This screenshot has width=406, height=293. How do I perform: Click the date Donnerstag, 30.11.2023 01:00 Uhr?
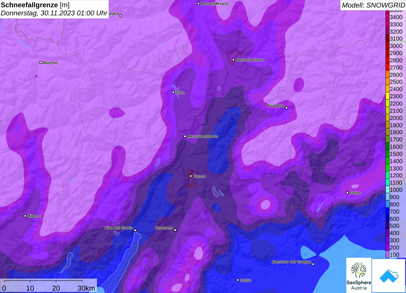pyautogui.click(x=54, y=13)
